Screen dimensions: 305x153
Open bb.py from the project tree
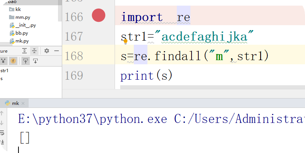22,33
